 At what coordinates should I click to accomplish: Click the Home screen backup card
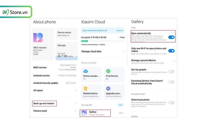(x=91, y=75)
